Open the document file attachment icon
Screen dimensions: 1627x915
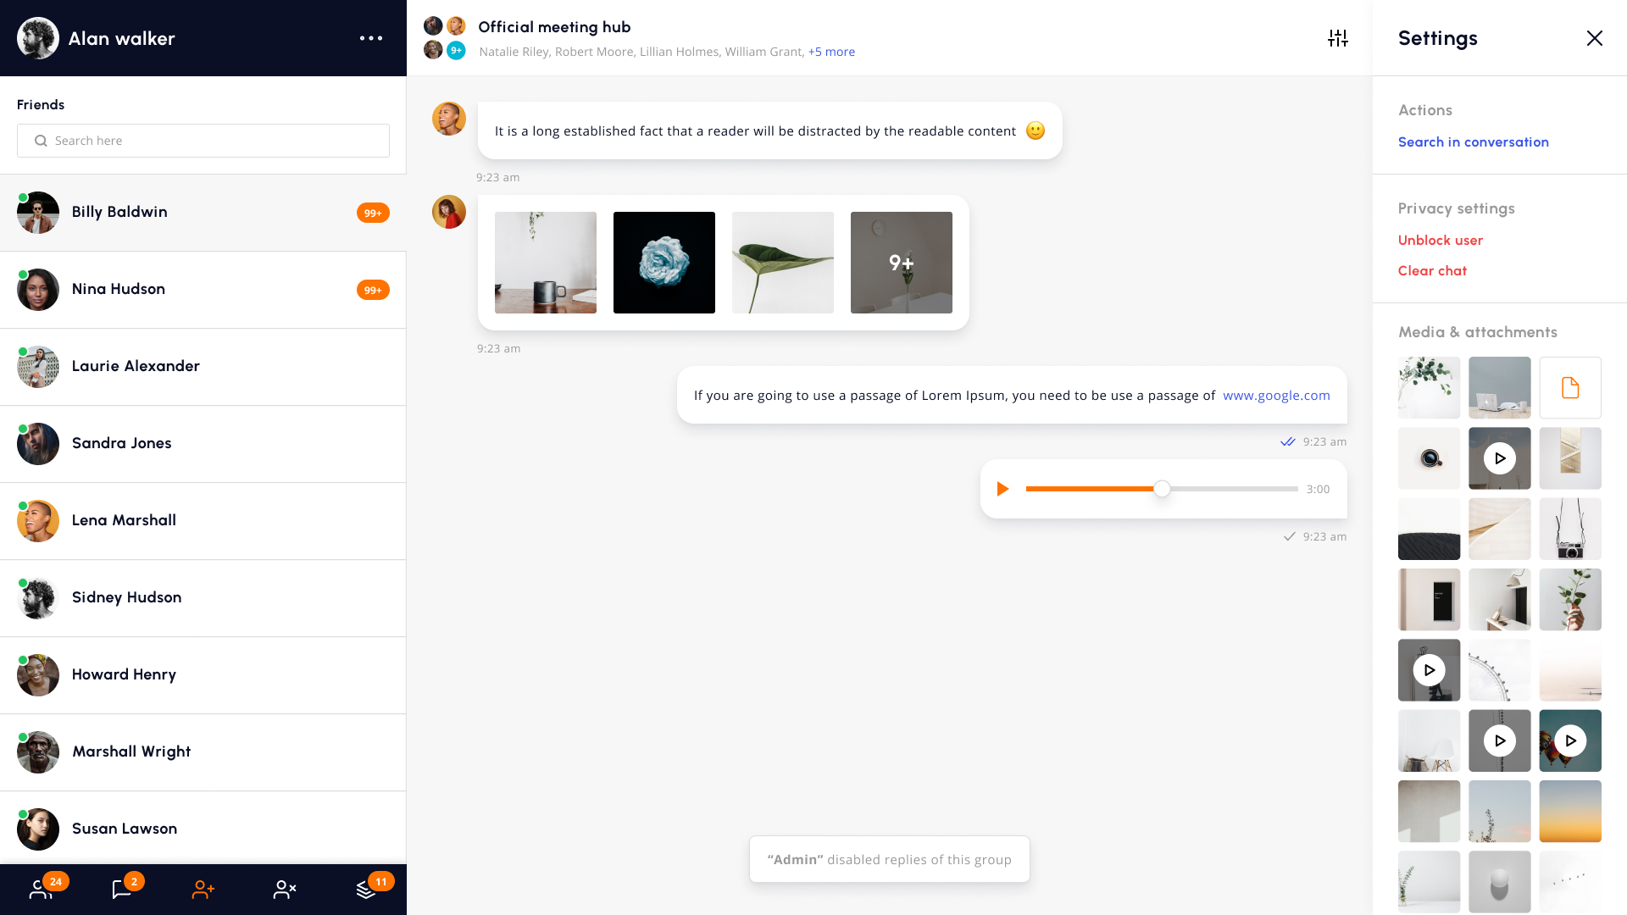(x=1569, y=388)
